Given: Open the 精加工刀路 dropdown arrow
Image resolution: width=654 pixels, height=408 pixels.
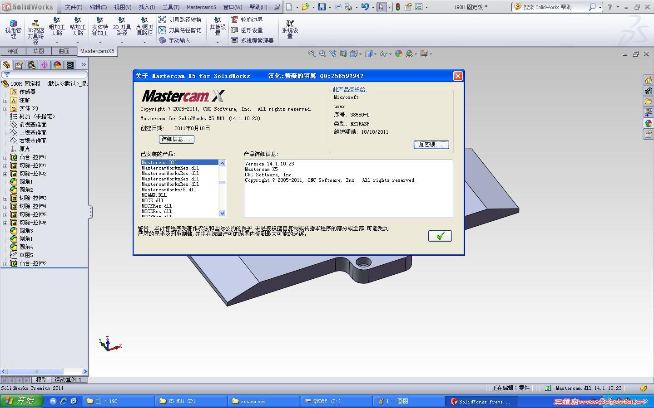Looking at the screenshot, I should point(78,42).
